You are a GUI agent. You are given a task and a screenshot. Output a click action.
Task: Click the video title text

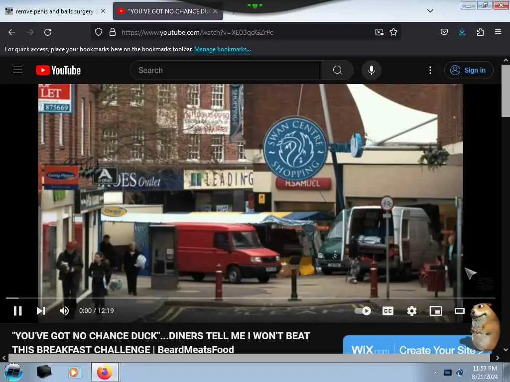coord(161,343)
